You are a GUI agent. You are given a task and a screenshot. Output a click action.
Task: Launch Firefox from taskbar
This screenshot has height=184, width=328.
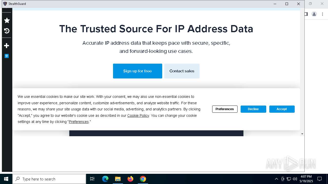click(130, 179)
